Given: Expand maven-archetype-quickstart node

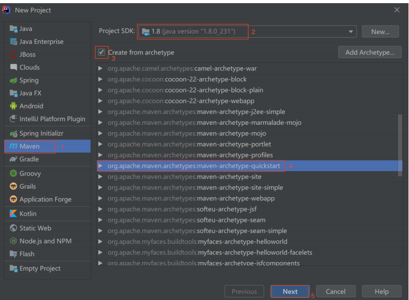Looking at the screenshot, I should [100, 166].
